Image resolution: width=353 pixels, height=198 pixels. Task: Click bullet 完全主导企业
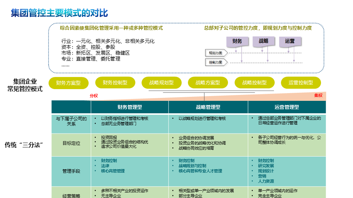(x=270, y=196)
